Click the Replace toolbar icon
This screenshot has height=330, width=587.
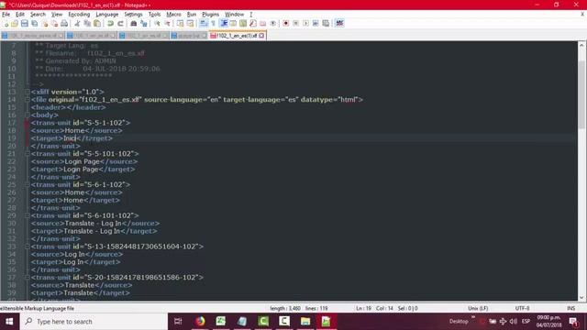pos(144,23)
